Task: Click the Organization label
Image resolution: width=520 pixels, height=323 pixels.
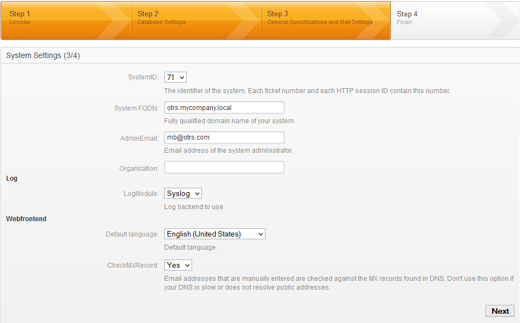Action: tap(138, 169)
